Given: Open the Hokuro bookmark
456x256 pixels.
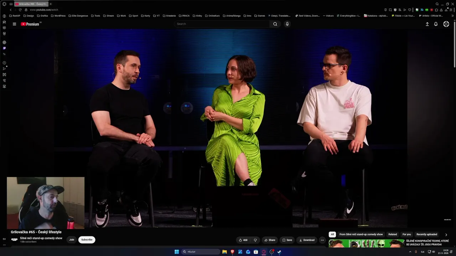Looking at the screenshot, I should point(328,16).
